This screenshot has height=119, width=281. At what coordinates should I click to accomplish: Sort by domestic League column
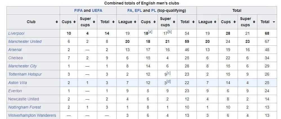[x=135, y=22]
